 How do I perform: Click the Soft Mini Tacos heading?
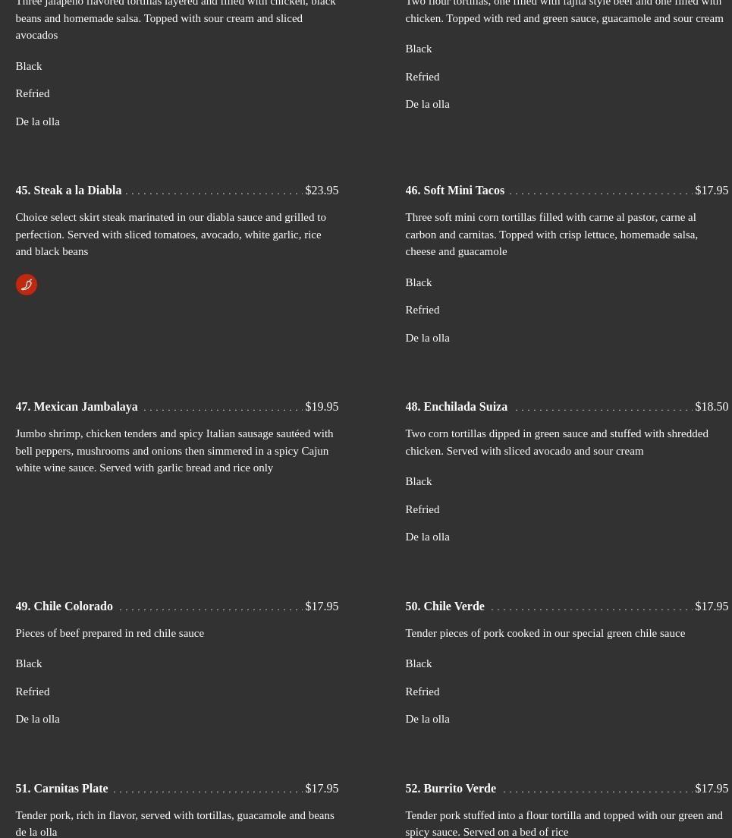click(x=454, y=191)
